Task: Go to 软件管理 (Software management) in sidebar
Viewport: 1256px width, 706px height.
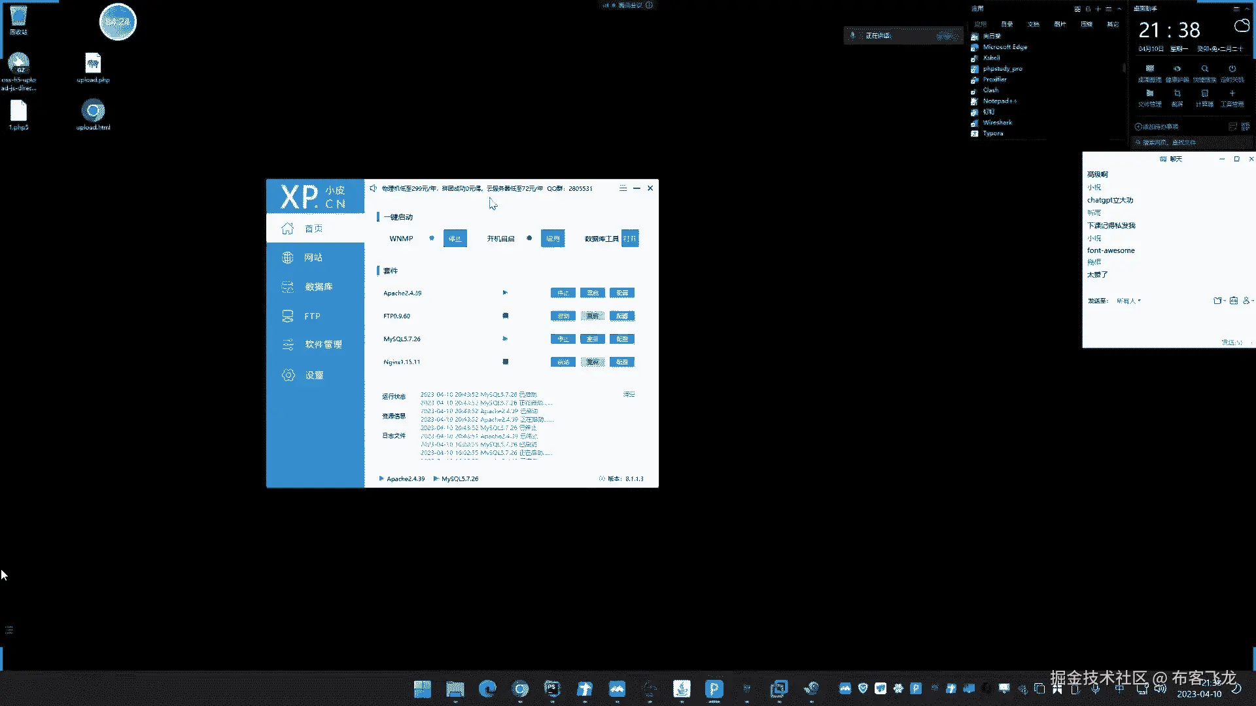Action: [x=323, y=345]
